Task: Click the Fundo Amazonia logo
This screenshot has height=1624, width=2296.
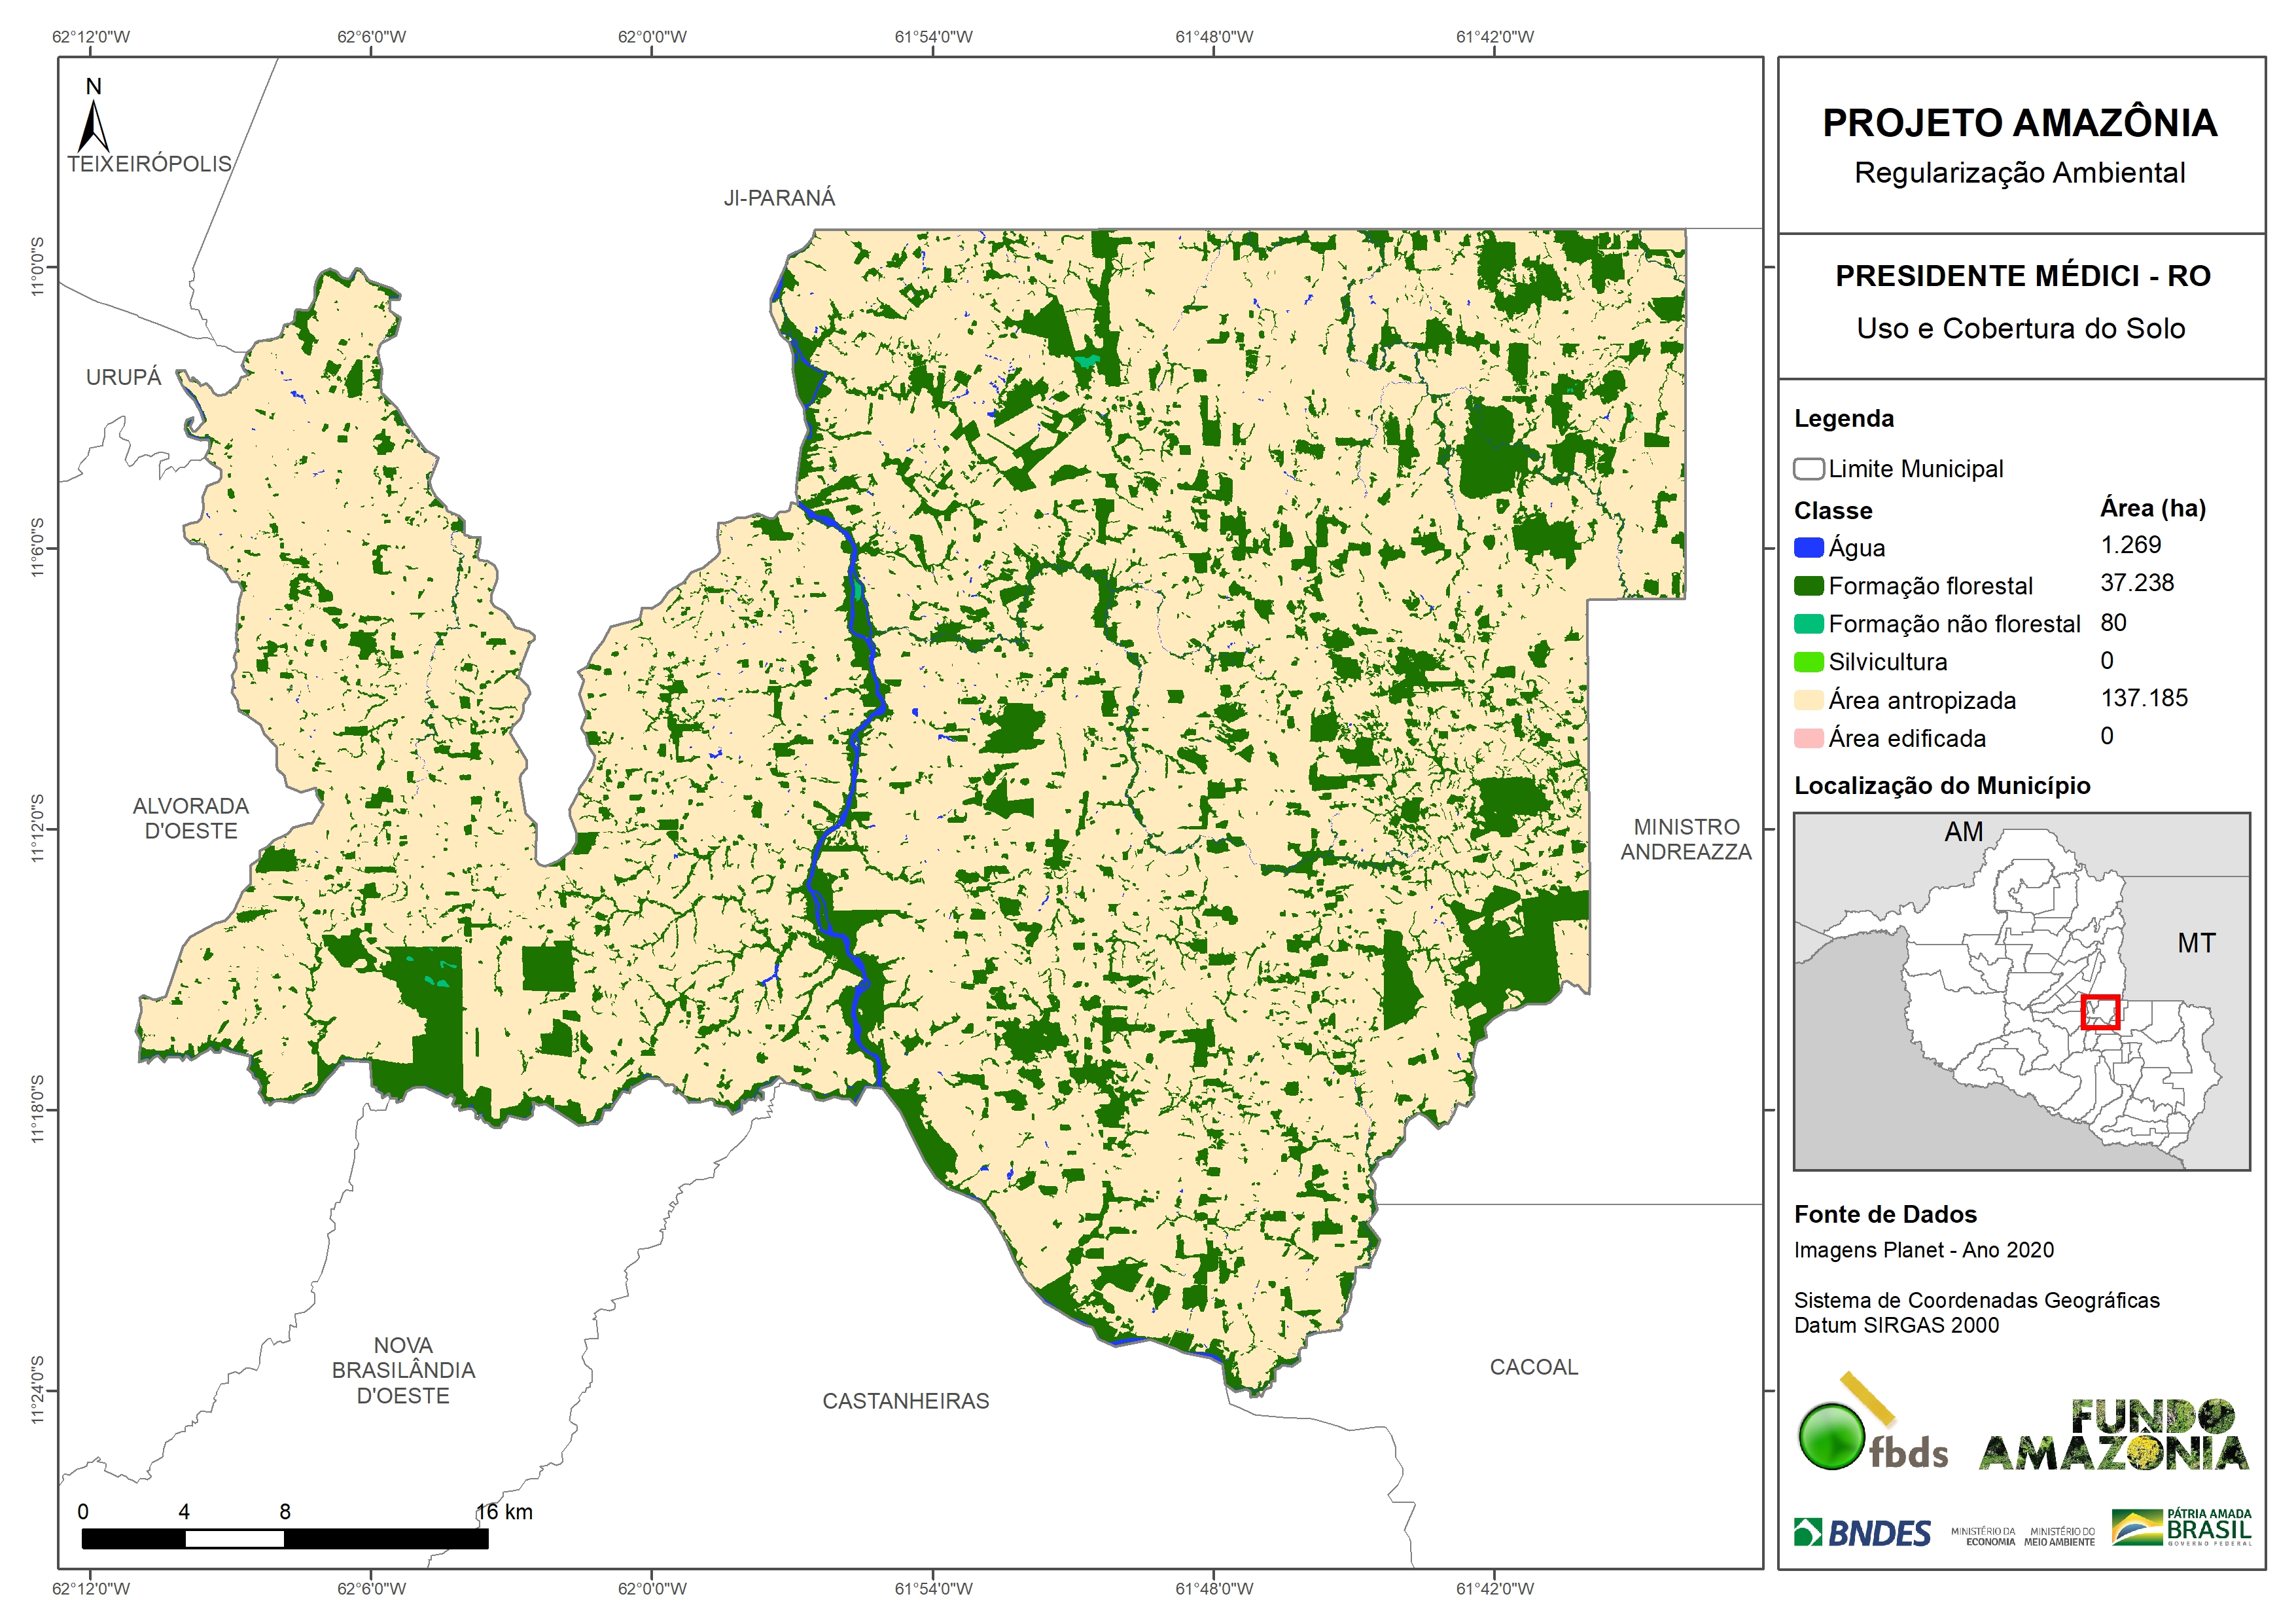Action: pyautogui.click(x=2114, y=1436)
